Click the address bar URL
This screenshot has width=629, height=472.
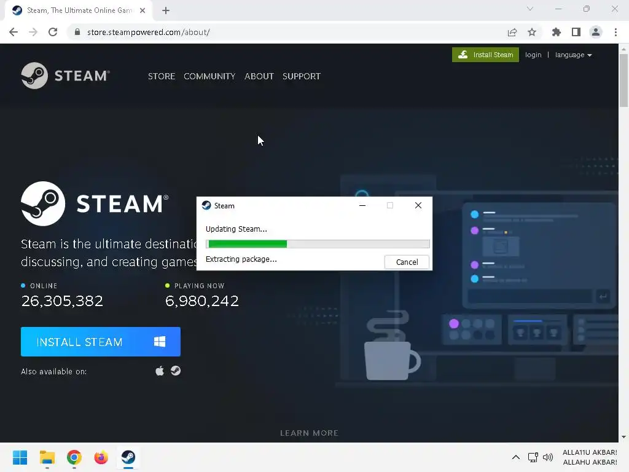click(149, 32)
